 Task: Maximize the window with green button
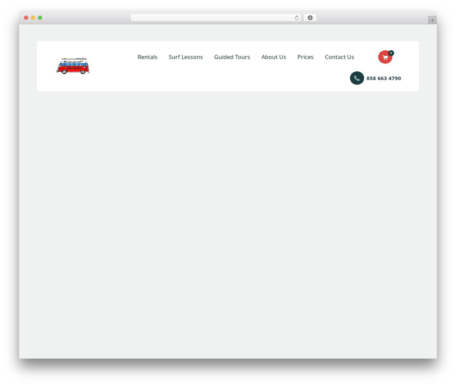pyautogui.click(x=40, y=18)
